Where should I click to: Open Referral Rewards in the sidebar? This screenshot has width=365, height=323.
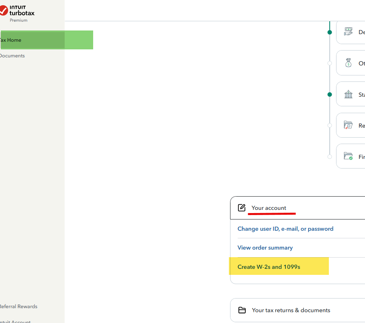18,307
